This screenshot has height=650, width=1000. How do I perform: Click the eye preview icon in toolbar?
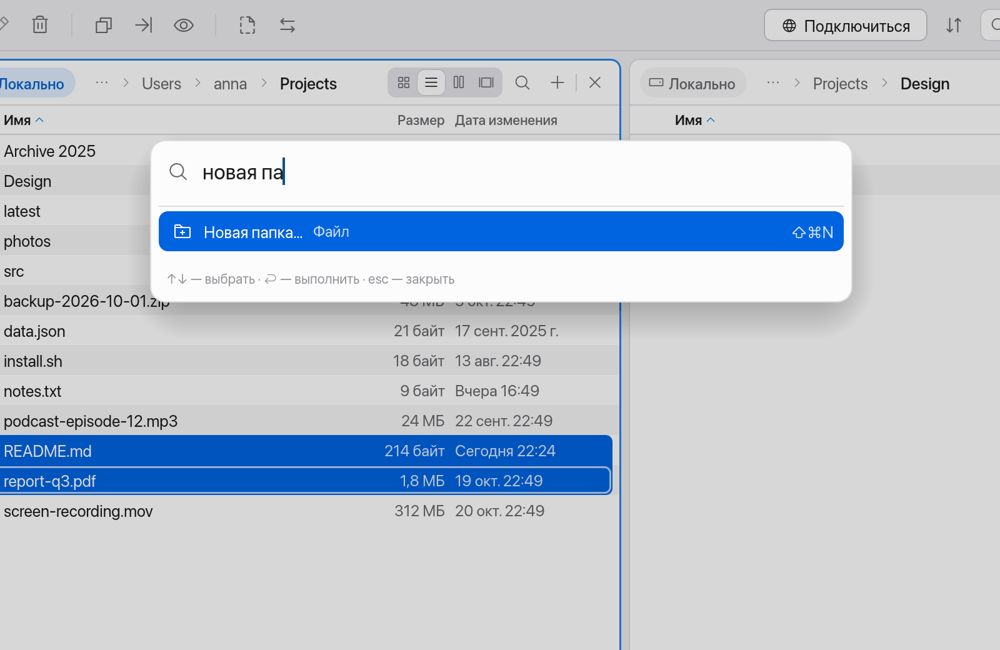click(x=184, y=25)
